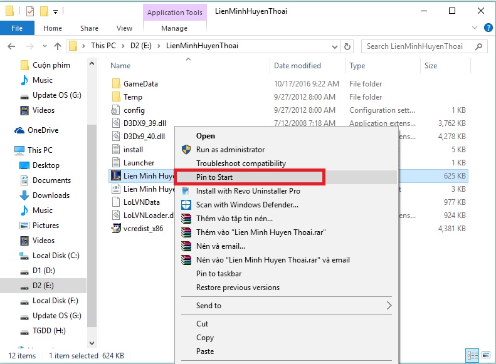Choose Install with Revo Uninstaller Pro
Viewport: 496px width, 364px height.
point(248,191)
